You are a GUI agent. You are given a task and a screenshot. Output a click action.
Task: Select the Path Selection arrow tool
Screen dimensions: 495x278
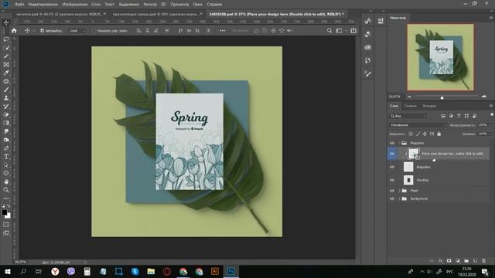tap(6, 164)
